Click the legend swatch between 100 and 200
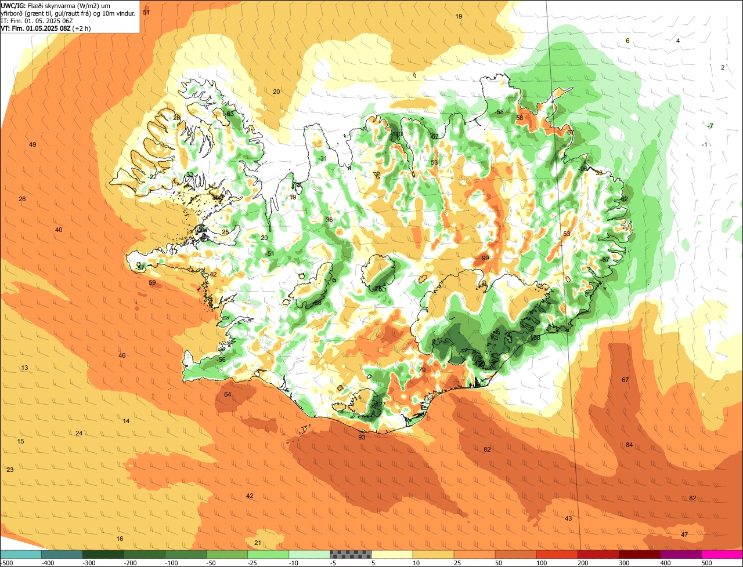Image resolution: width=743 pixels, height=567 pixels. pos(557,554)
